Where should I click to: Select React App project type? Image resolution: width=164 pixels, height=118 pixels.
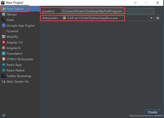tap(20, 65)
